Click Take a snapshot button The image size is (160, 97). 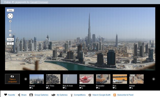click(12, 79)
